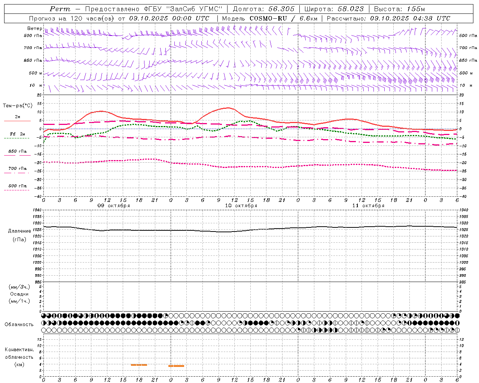
Task: Select the provider text ФГБУ "ЗапСиб УГМС"
Action: tap(183, 9)
